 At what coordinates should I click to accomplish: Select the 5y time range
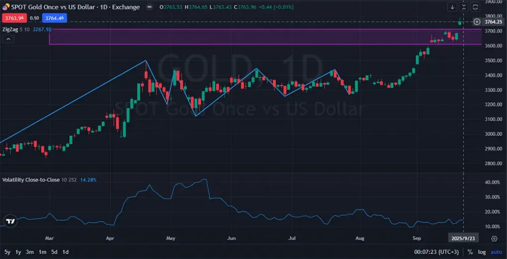[7, 252]
